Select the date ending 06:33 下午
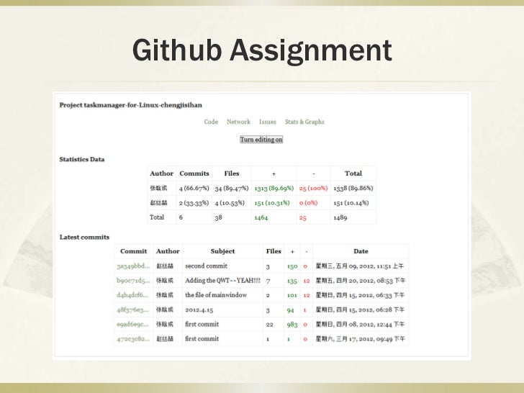 (x=360, y=295)
